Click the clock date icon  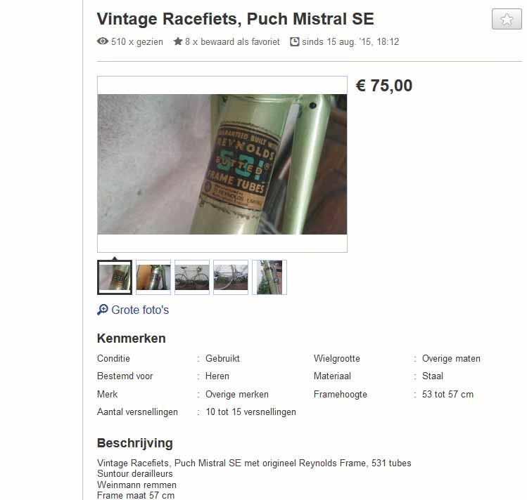[x=294, y=41]
